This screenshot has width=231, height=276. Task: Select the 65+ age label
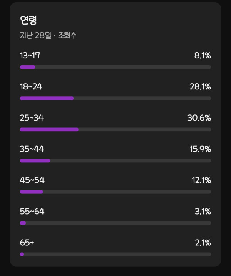[x=27, y=242]
